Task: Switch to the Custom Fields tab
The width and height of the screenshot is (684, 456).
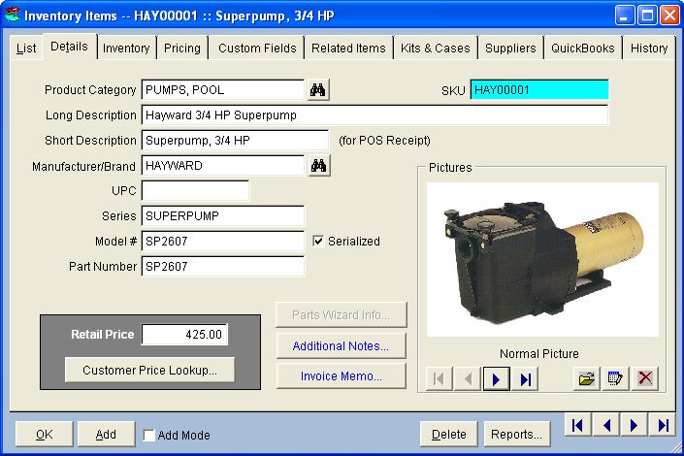Action: point(257,48)
